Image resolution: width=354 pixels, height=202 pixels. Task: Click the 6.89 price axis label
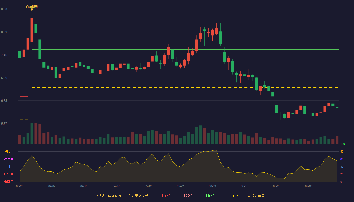pos(4,78)
